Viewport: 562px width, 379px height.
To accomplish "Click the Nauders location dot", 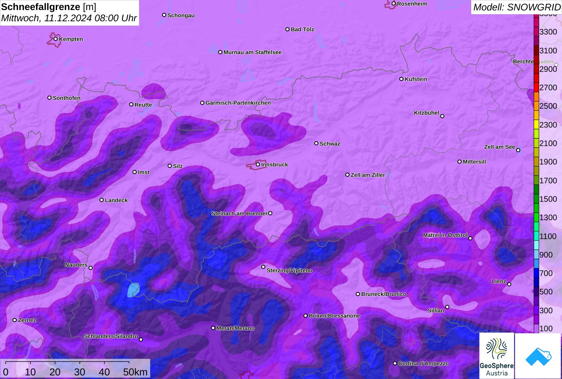I will coord(91,268).
